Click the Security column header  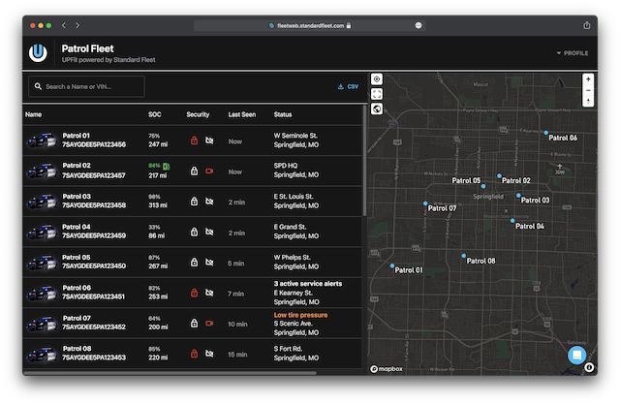pos(198,114)
